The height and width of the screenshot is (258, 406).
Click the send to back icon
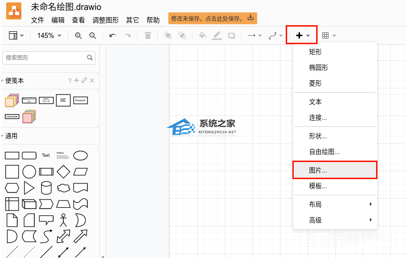coord(182,36)
